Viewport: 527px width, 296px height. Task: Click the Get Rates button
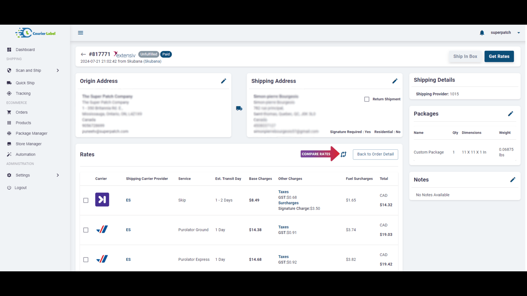[x=499, y=56]
